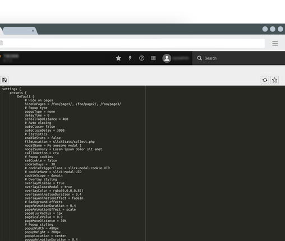Viewport: 285px width, 241px height.
Task: Click the '# Popup cookies' comment line
Action: click(x=39, y=157)
